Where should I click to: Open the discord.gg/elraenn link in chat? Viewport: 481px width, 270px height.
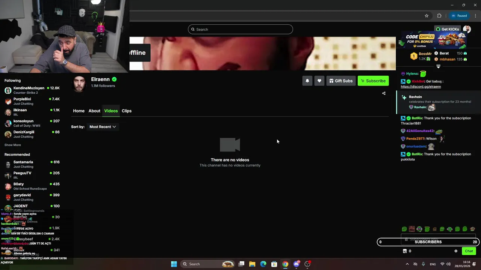pyautogui.click(x=420, y=87)
